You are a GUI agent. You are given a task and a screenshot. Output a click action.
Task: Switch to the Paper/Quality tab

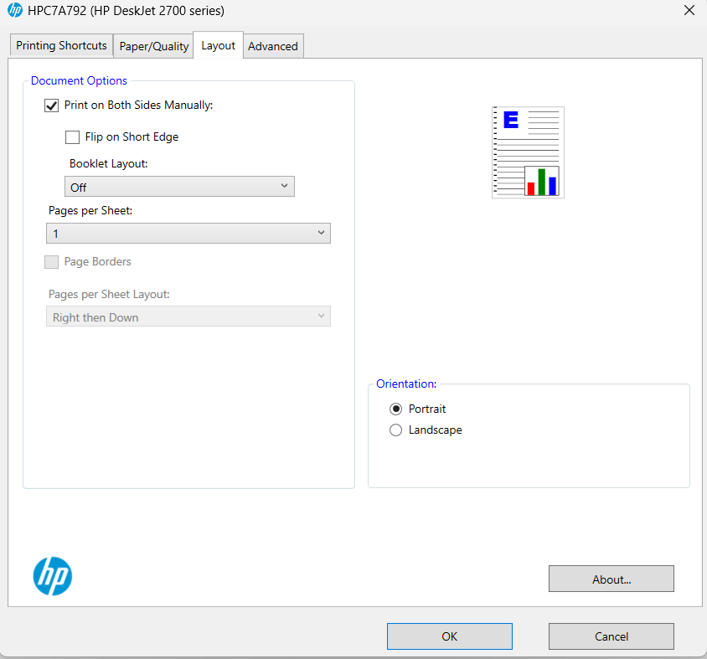click(152, 45)
